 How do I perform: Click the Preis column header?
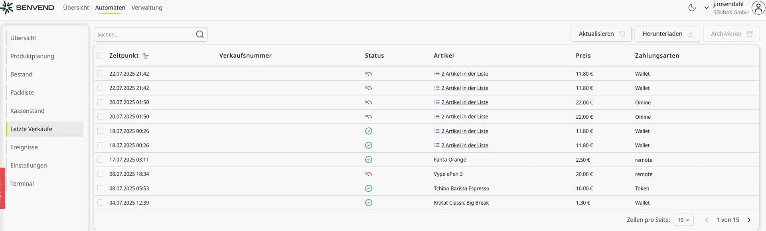[x=583, y=56]
